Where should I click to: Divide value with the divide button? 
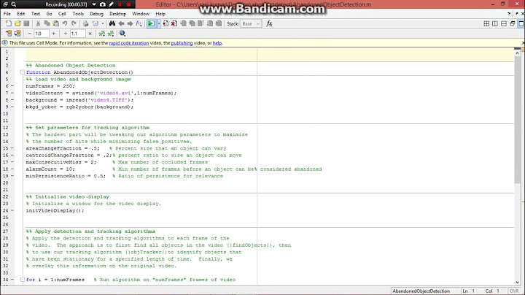66,33
